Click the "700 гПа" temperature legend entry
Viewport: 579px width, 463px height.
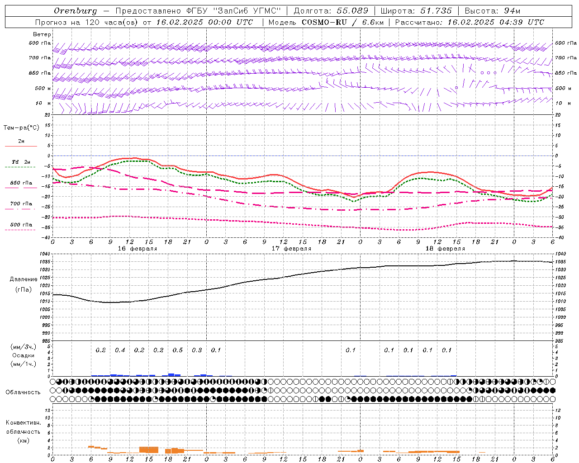tap(21, 204)
